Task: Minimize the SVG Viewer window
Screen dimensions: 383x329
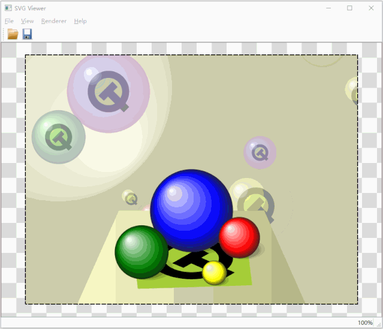Action: tap(328, 8)
